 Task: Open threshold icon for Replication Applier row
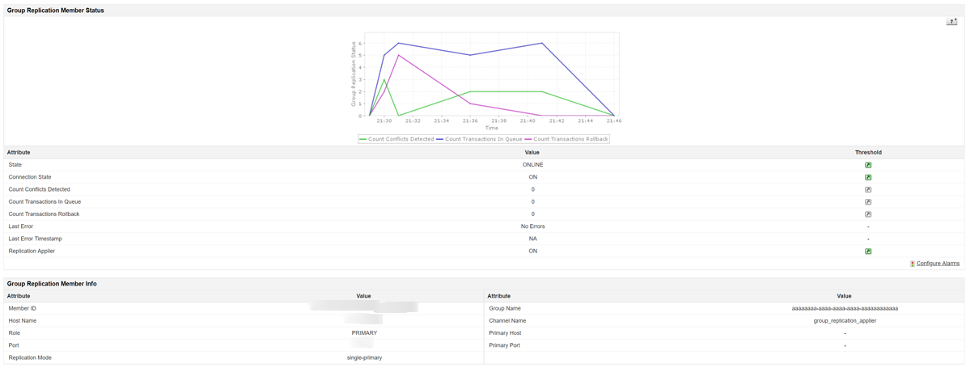pyautogui.click(x=868, y=252)
